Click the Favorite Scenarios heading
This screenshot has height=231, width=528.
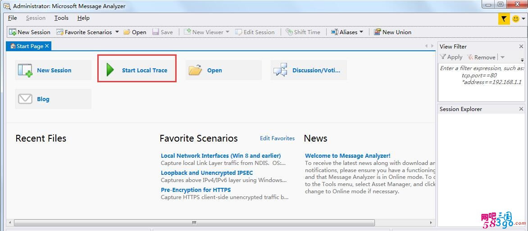click(x=199, y=138)
